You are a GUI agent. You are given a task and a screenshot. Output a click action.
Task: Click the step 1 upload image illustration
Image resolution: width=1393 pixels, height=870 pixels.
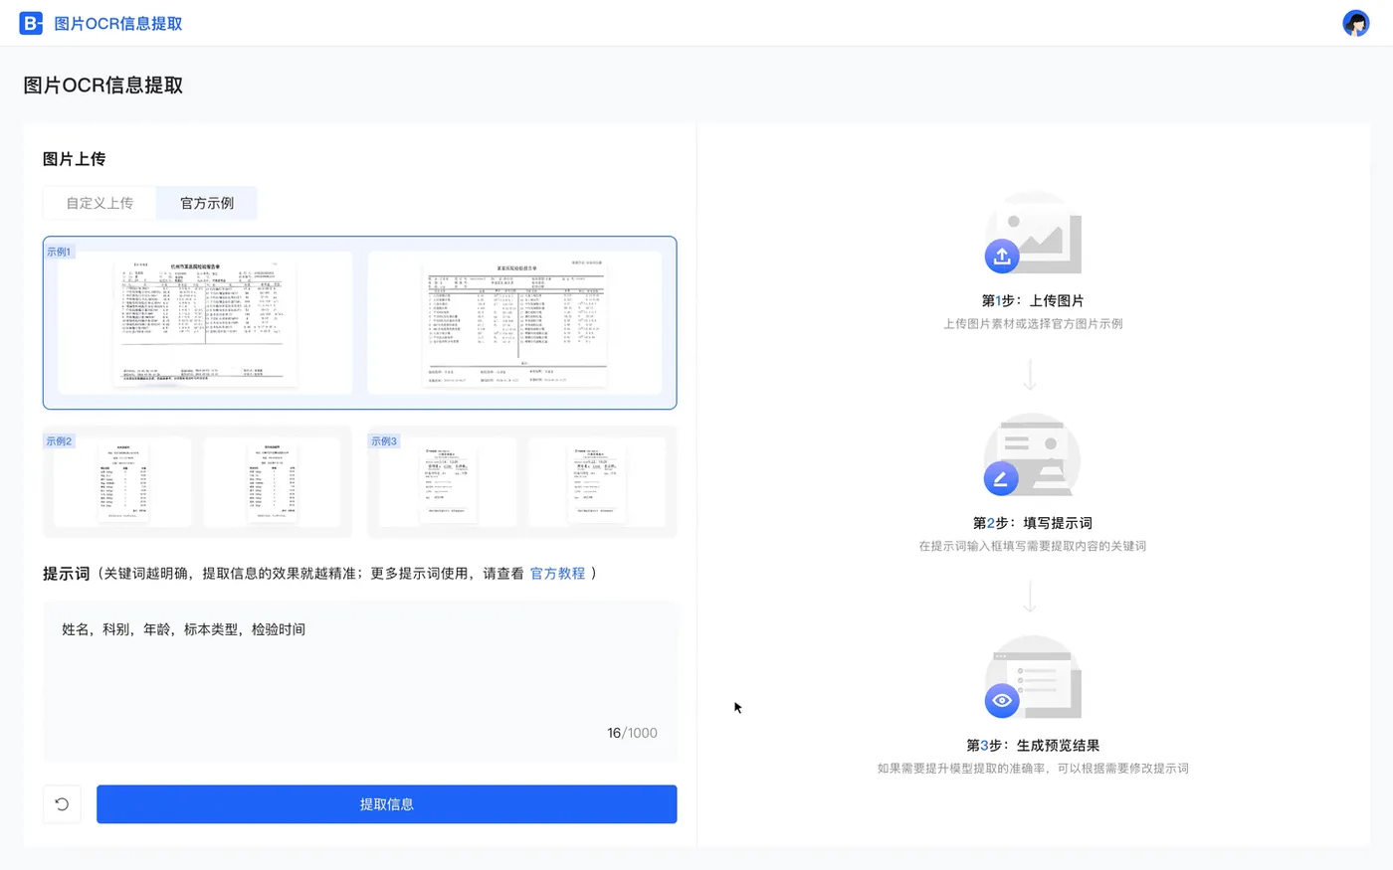coord(1033,233)
